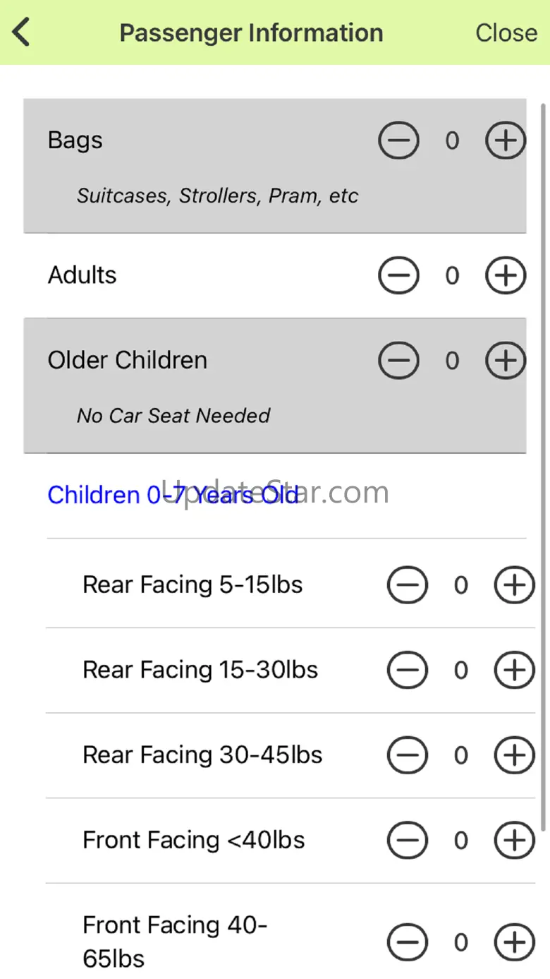Increase the Older Children count
This screenshot has height=979, width=550.
[x=506, y=361]
